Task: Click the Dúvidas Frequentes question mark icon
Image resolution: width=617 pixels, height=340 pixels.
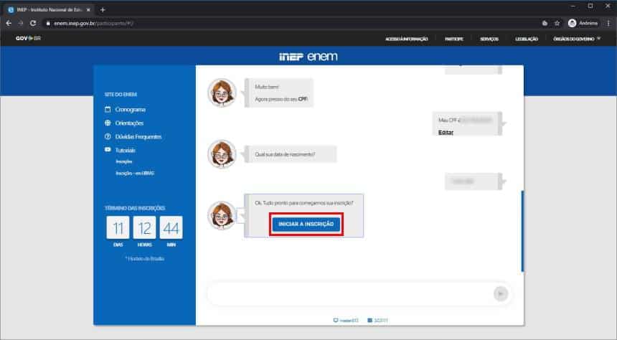Action: [108, 136]
